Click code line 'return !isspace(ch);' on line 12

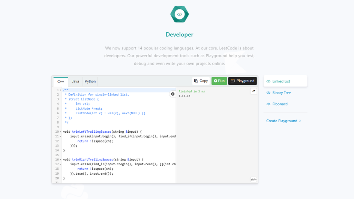(x=95, y=141)
